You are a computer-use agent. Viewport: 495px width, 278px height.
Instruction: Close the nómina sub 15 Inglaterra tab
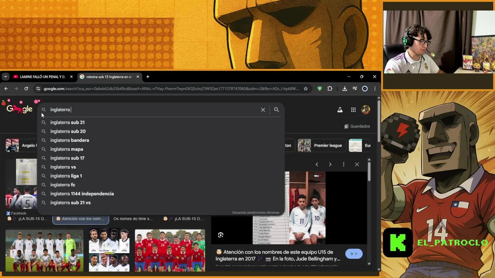(x=138, y=77)
